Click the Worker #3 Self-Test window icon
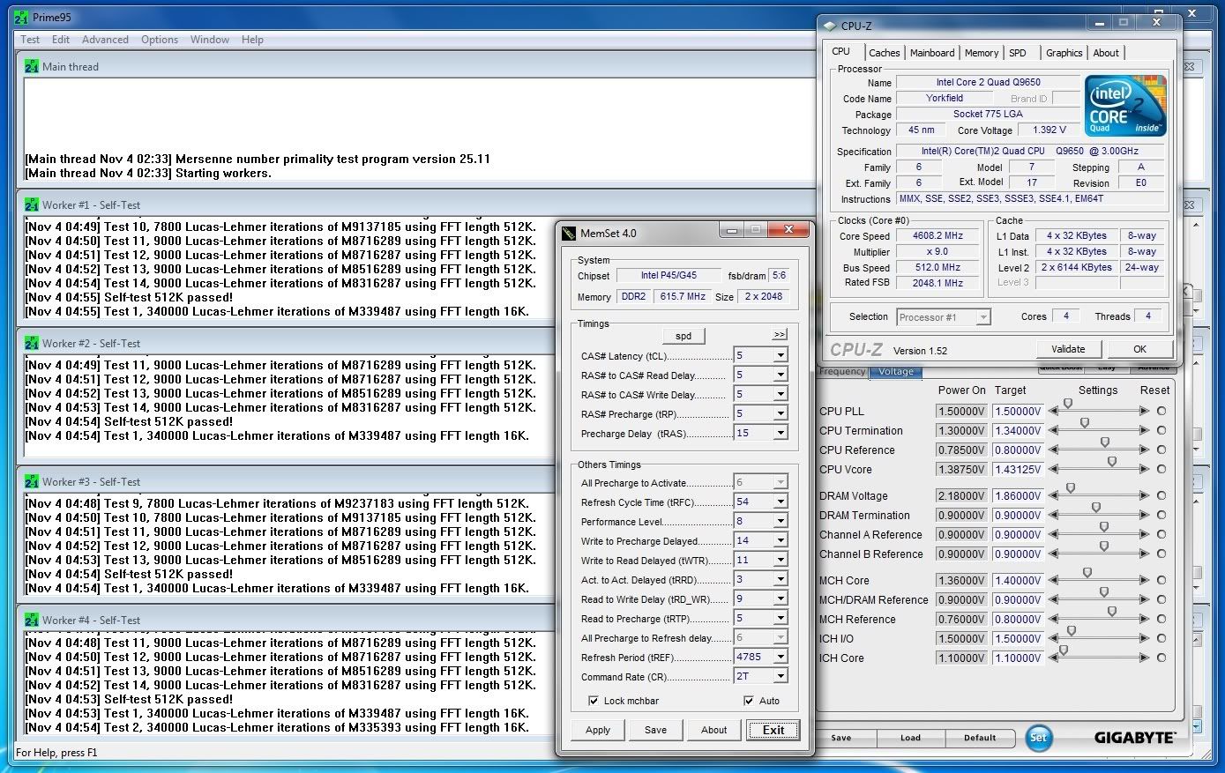The height and width of the screenshot is (773, 1225). (x=32, y=481)
